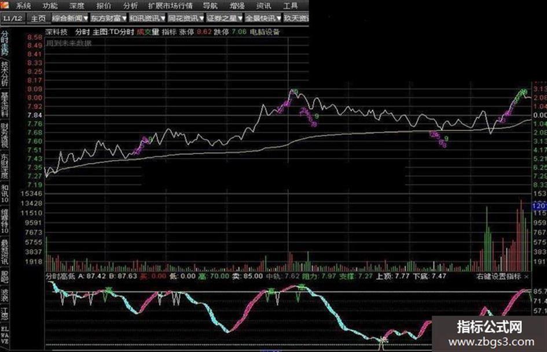Image resolution: width=547 pixels, height=352 pixels.
Task: Select the 波浪 sidebar tab
Action: point(5,295)
